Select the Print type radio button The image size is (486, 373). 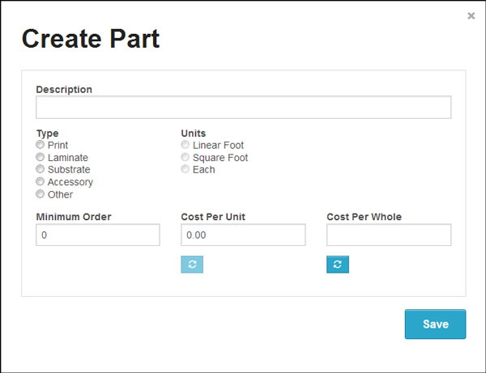pos(40,145)
